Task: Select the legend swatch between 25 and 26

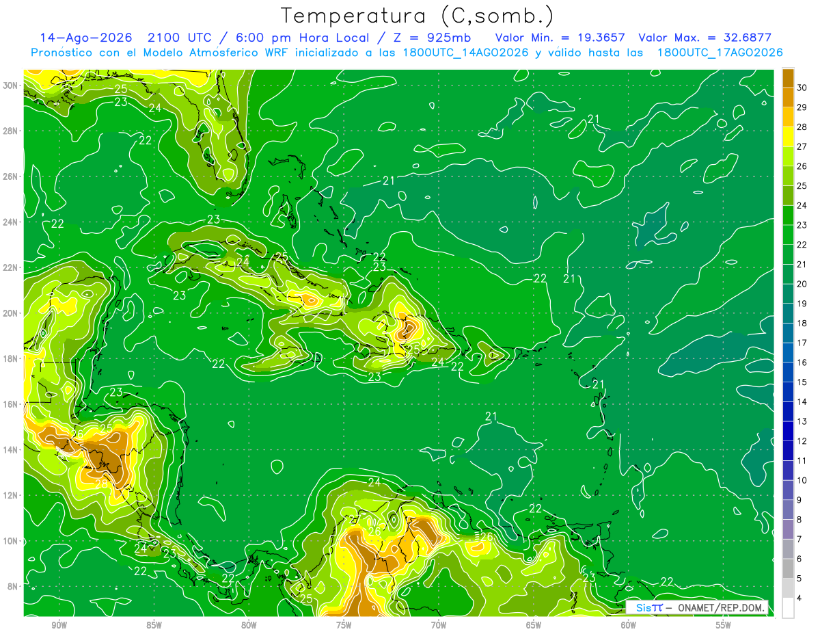Action: 788,176
